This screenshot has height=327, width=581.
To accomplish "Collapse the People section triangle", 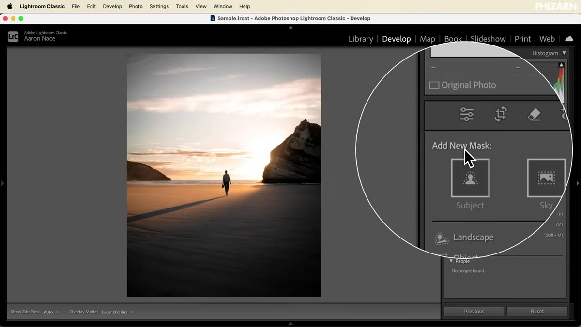I will pos(451,261).
